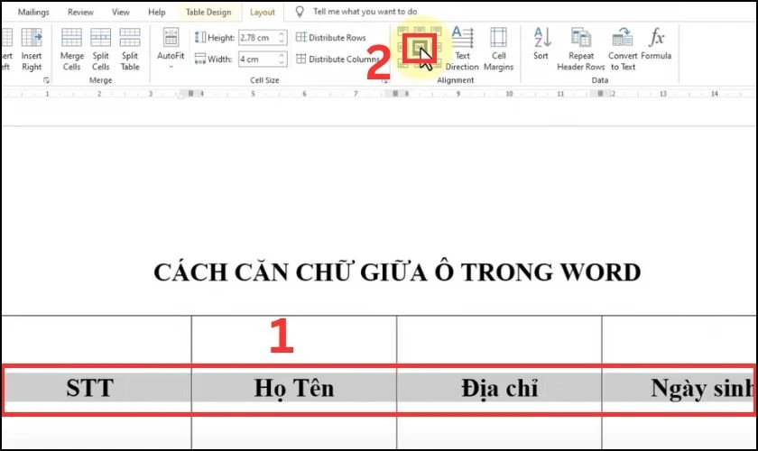Click the Split Cells icon
The image size is (758, 451).
100,37
